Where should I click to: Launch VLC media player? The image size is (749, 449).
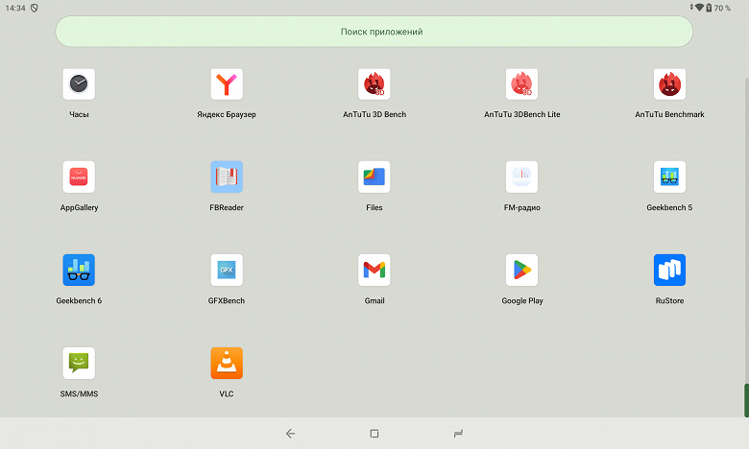pos(227,363)
